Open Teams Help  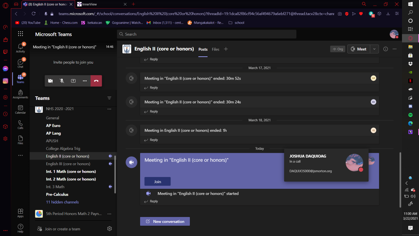click(x=20, y=228)
